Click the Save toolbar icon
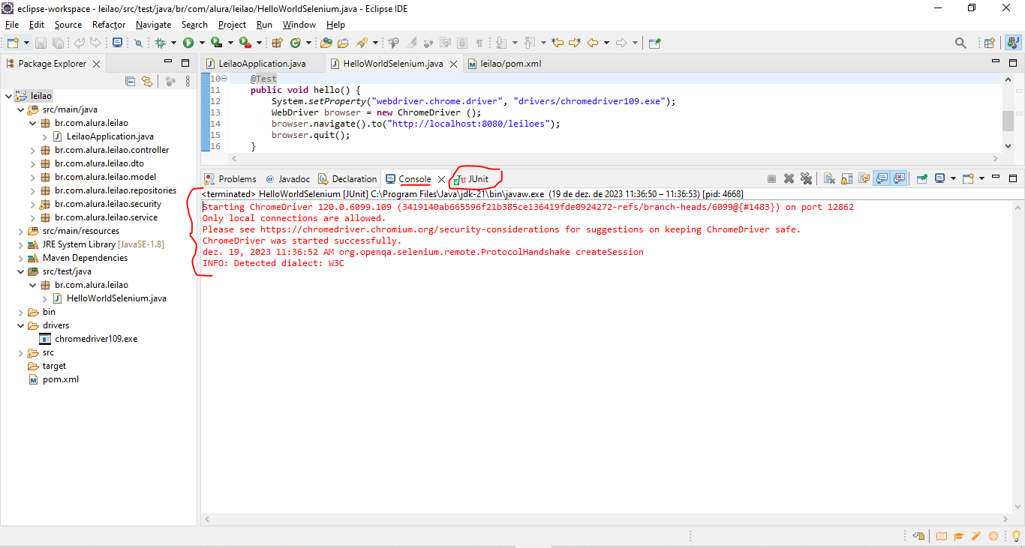The image size is (1025, 548). [41, 43]
